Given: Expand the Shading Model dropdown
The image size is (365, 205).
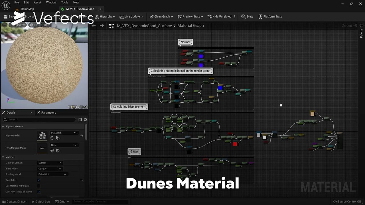Looking at the screenshot, I should coord(52,174).
